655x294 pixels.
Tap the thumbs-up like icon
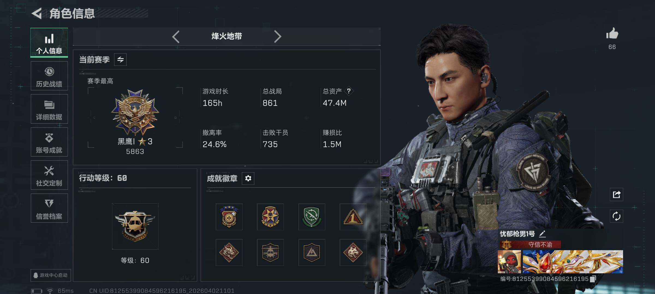click(x=612, y=34)
